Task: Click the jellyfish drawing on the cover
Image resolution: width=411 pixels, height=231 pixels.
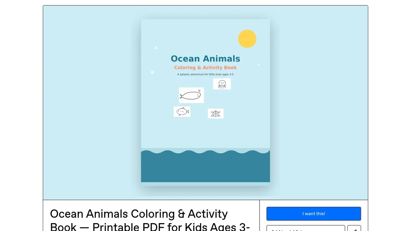Action: pyautogui.click(x=222, y=84)
